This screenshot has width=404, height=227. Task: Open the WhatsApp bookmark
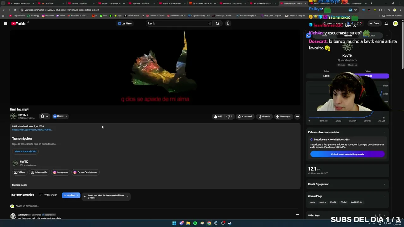(x=33, y=16)
